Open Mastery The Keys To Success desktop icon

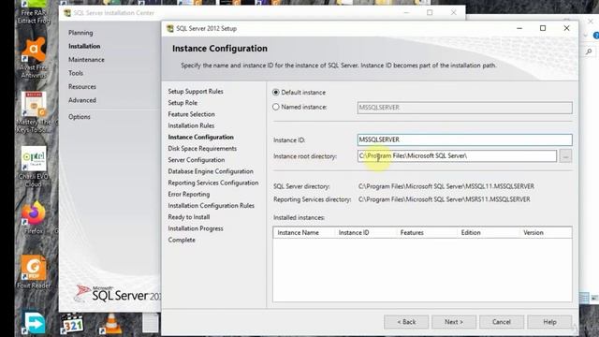pos(34,112)
